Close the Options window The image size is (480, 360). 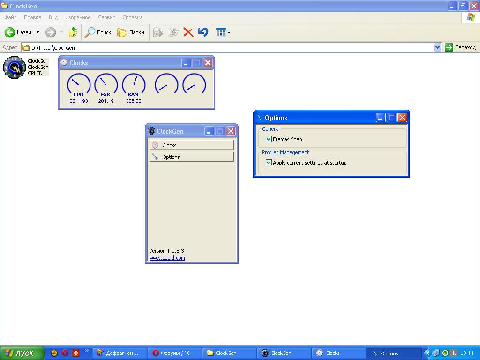click(x=402, y=118)
